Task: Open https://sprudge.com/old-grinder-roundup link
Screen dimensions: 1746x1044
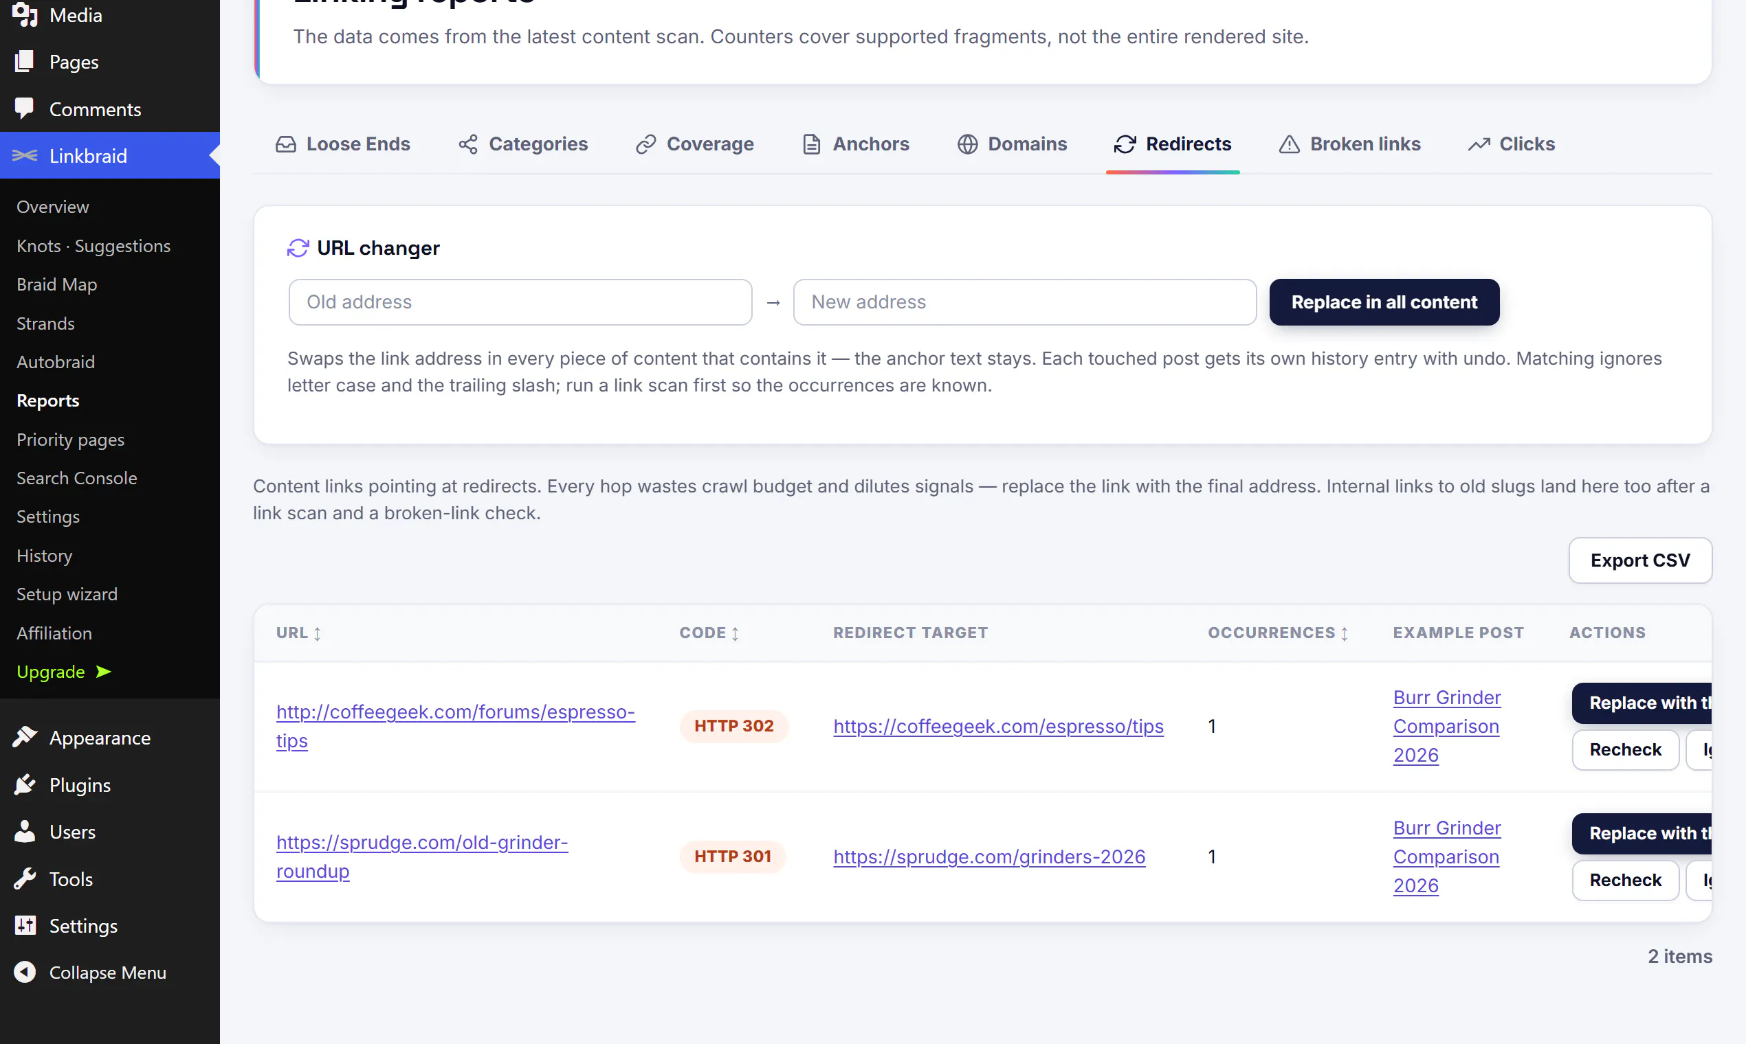Action: [x=421, y=856]
